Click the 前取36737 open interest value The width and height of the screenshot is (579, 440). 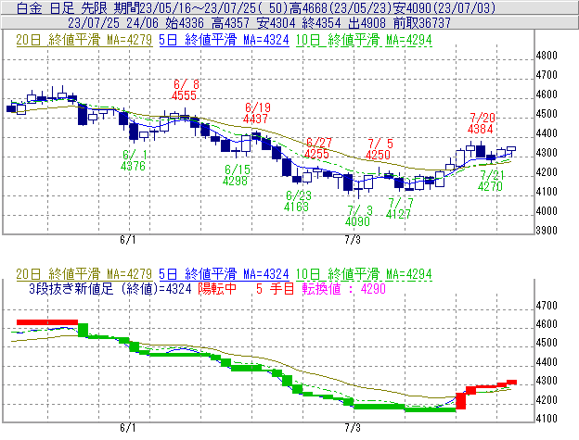point(422,23)
